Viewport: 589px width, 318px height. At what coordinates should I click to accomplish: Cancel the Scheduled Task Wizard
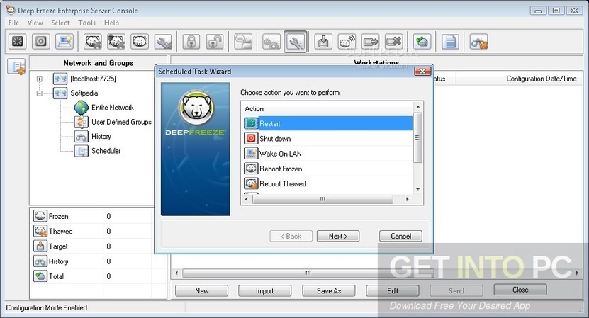(x=400, y=236)
